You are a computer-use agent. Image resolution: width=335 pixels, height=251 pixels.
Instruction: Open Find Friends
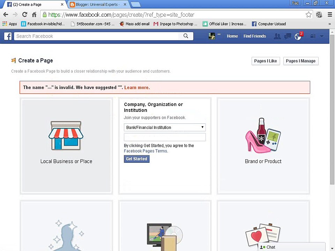pos(255,36)
